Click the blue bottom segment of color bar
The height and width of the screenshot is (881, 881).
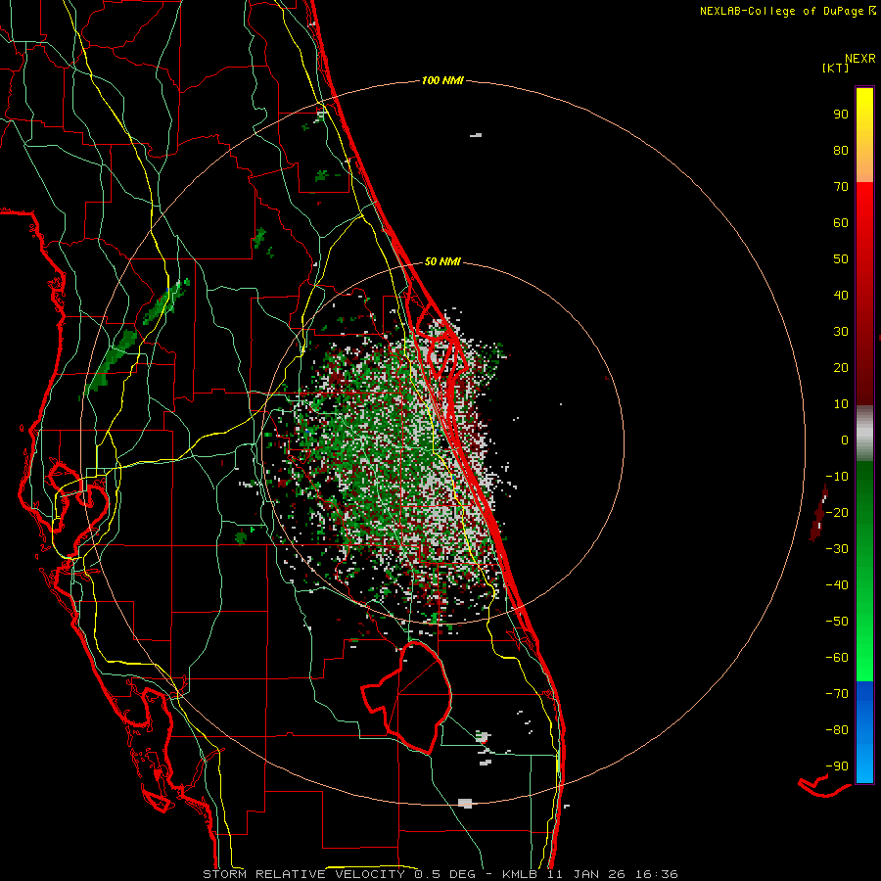coord(864,732)
